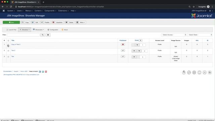Open the Copy of Test 2 showlist
Screen dimensions: 215x121
[x=16, y=44]
